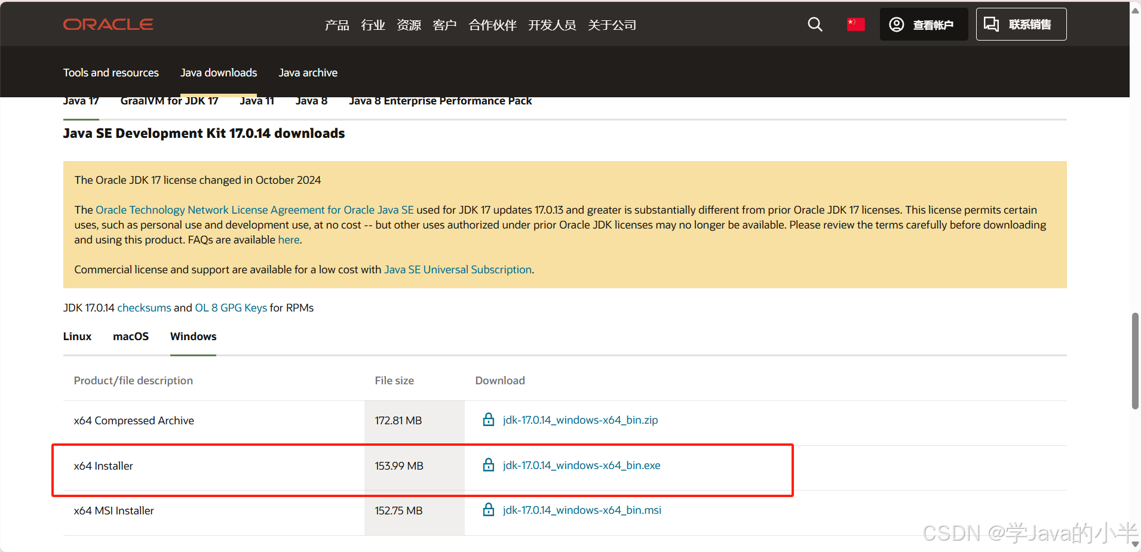Open the FAQs 'here' link
This screenshot has height=552, width=1141.
[289, 240]
